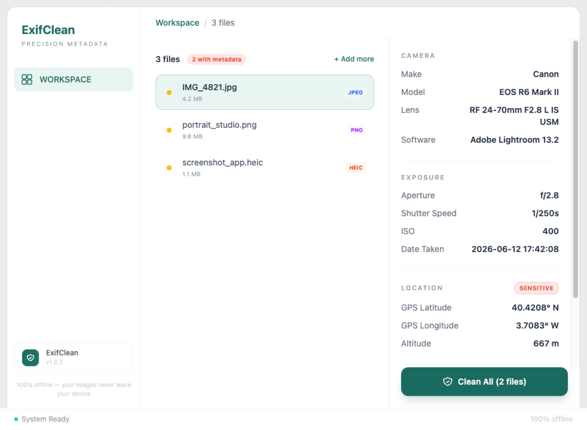Click GPS Latitude value 40.4208° N
The image size is (587, 430).
click(x=535, y=308)
